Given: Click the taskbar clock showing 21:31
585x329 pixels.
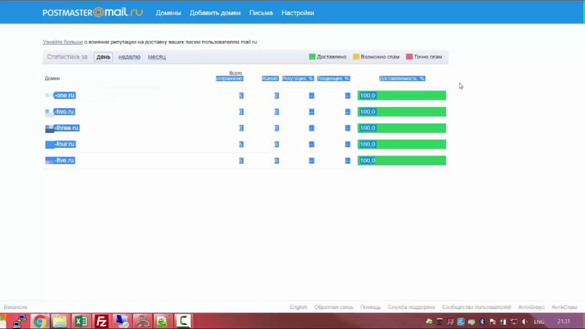Looking at the screenshot, I should (x=564, y=322).
